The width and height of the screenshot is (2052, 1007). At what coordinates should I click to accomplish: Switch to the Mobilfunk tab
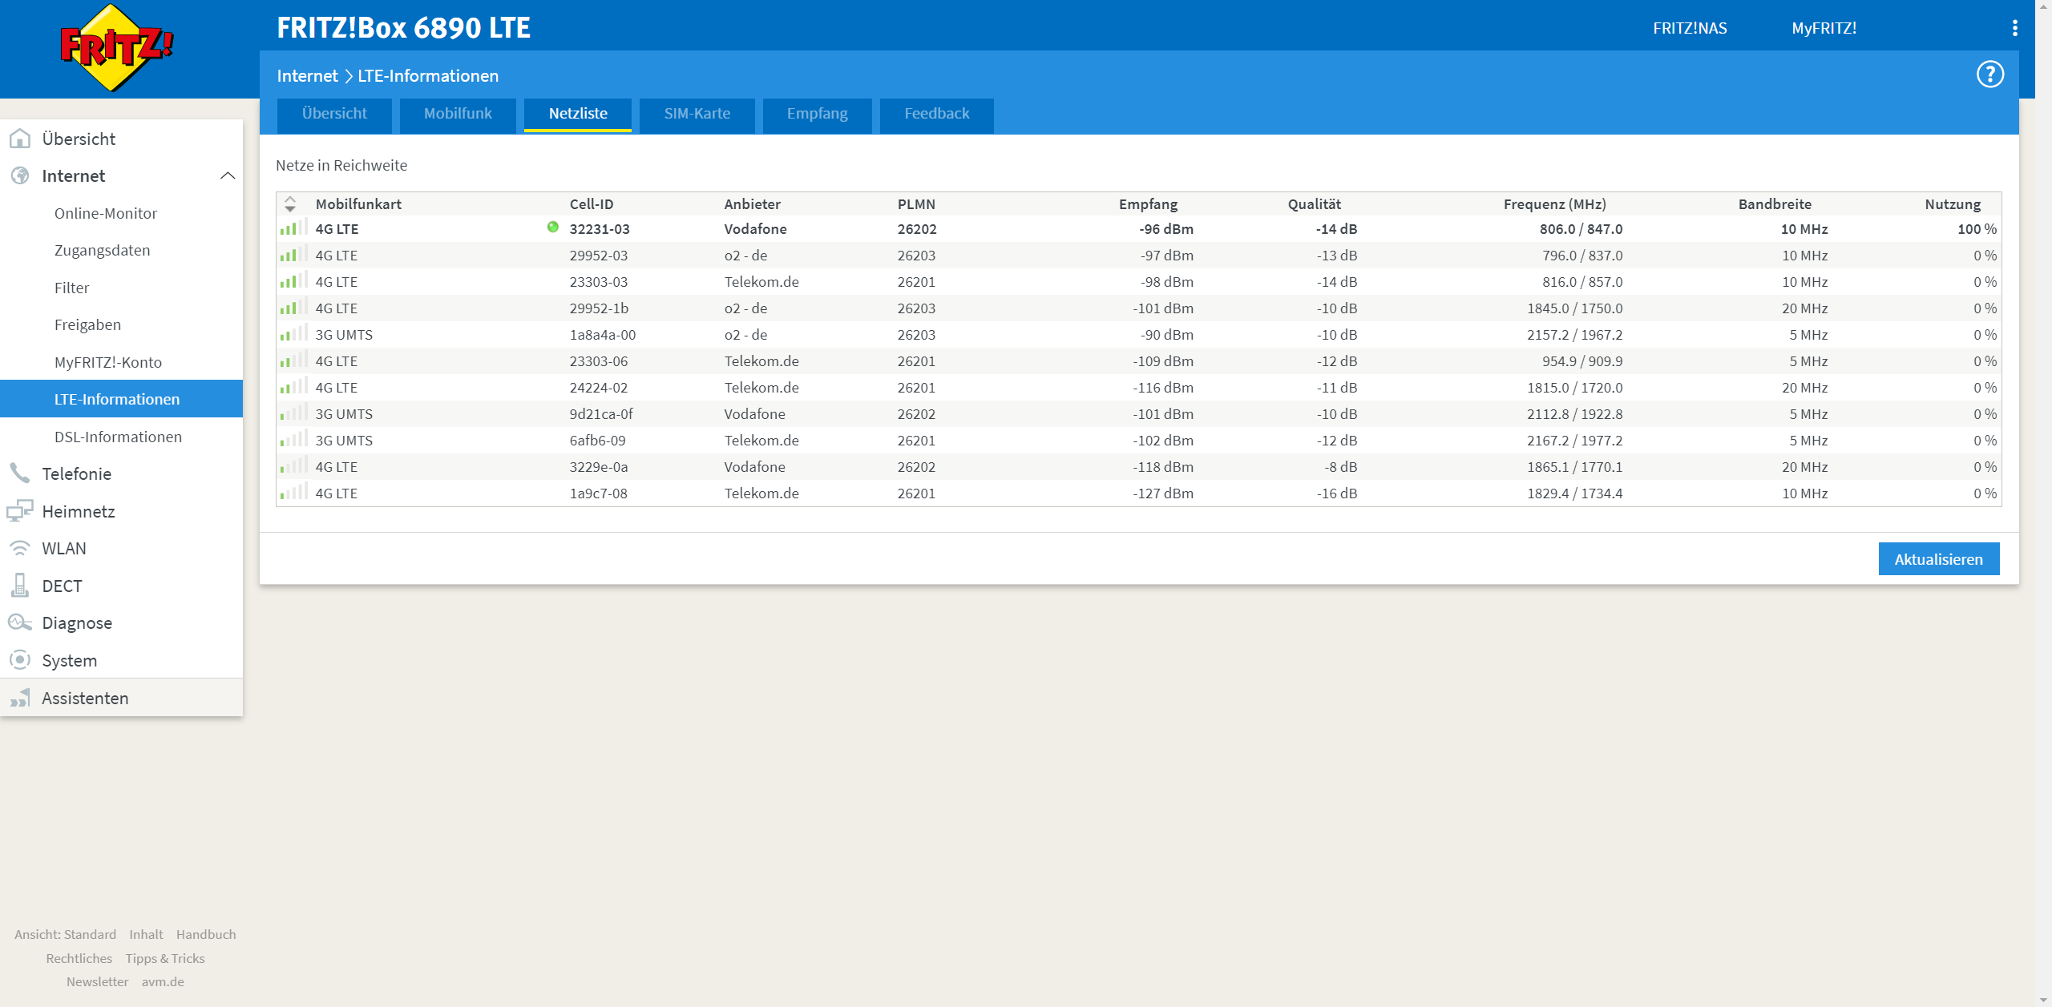click(458, 115)
